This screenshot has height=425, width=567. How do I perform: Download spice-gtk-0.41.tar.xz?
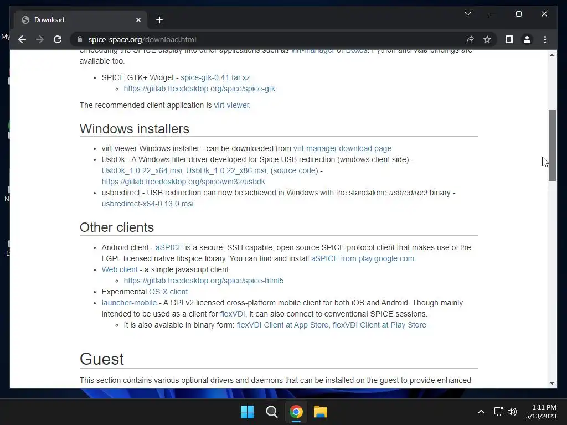pos(215,77)
